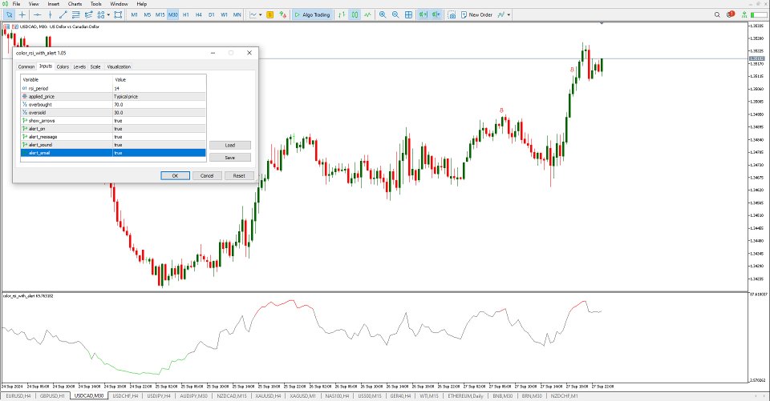Open New Order window

[476, 14]
